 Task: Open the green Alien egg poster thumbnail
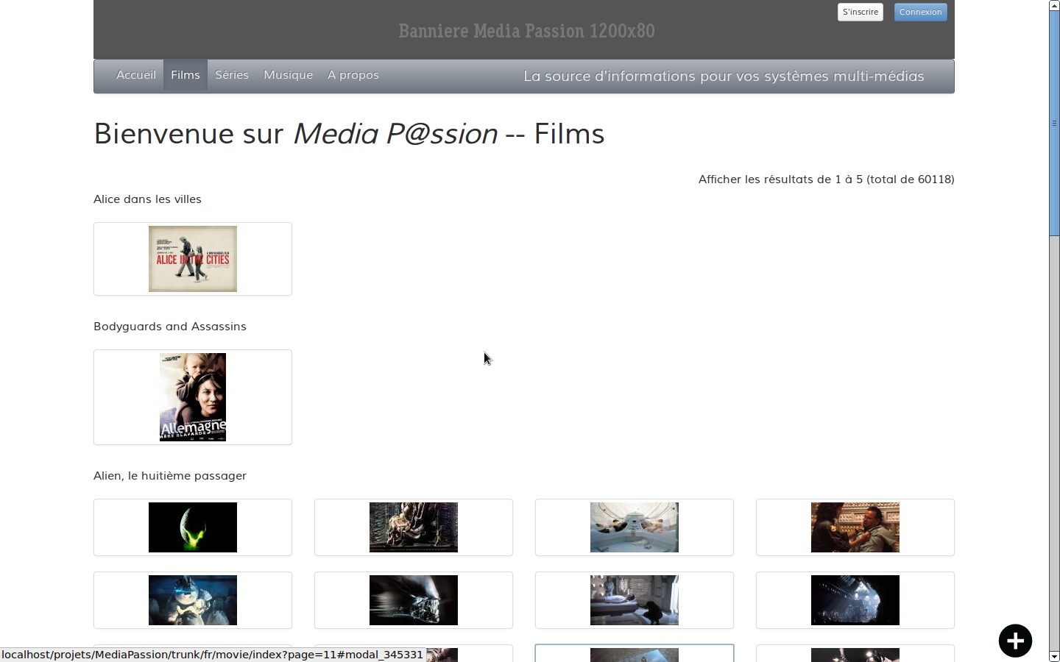click(193, 527)
